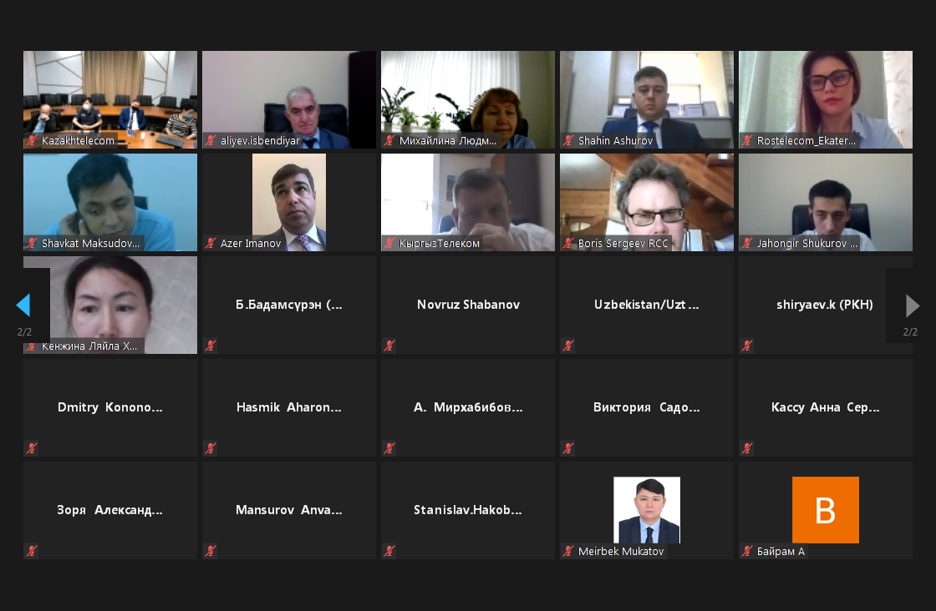Select the А. Мирхабибов participant tile
936x611 pixels.
pos(468,407)
